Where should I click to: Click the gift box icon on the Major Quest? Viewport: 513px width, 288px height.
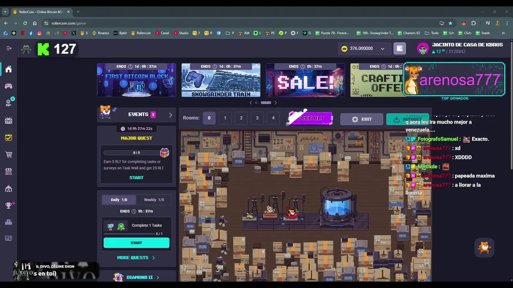click(164, 152)
